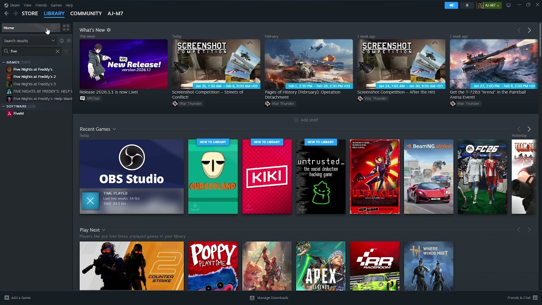
Task: Toggle sort by recent activity clock icon
Action: [61, 41]
